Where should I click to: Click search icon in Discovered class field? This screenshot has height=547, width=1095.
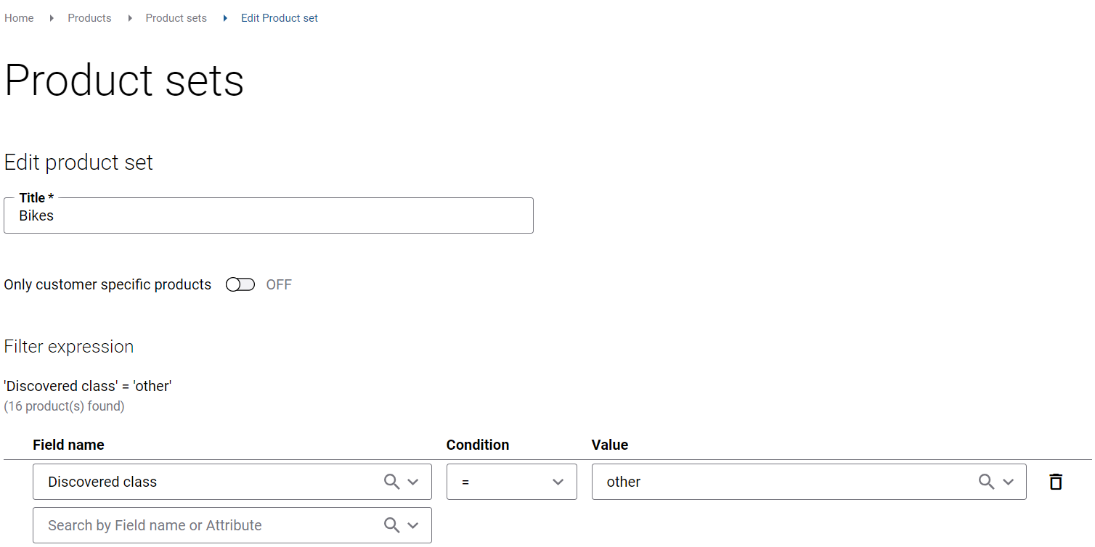(x=391, y=482)
